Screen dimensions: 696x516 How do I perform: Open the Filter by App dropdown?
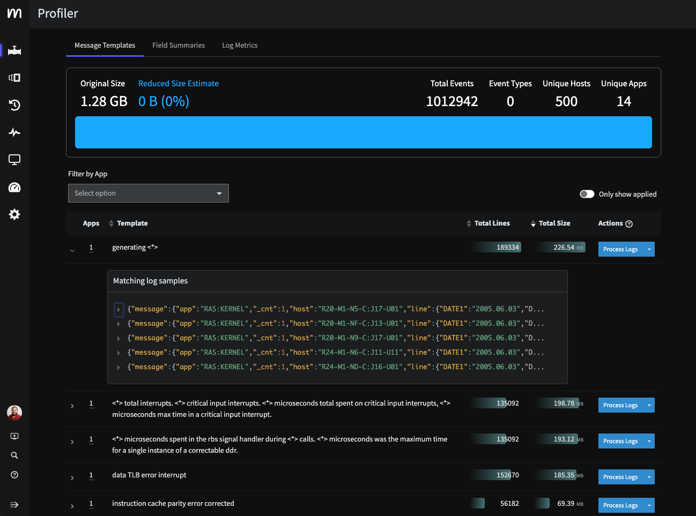tap(148, 193)
